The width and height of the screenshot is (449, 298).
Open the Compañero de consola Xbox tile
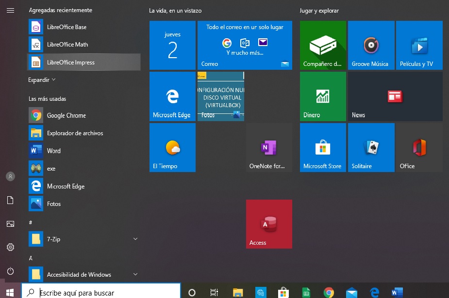(323, 45)
